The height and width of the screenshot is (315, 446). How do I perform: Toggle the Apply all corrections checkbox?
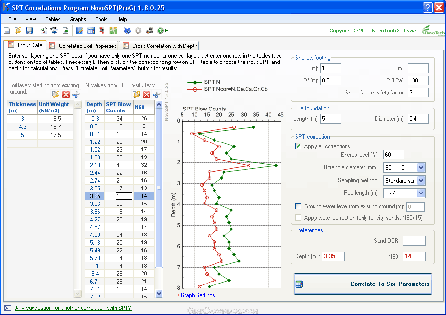click(298, 146)
